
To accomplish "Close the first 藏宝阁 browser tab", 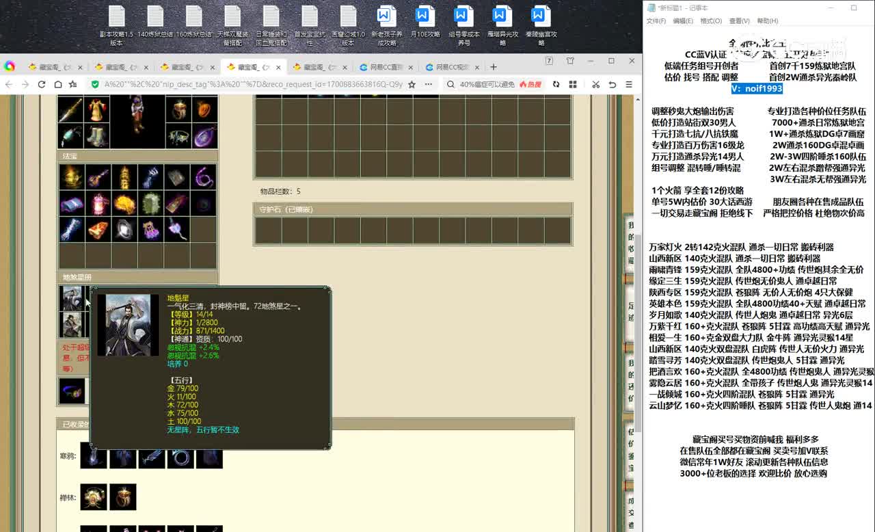I will [80, 68].
